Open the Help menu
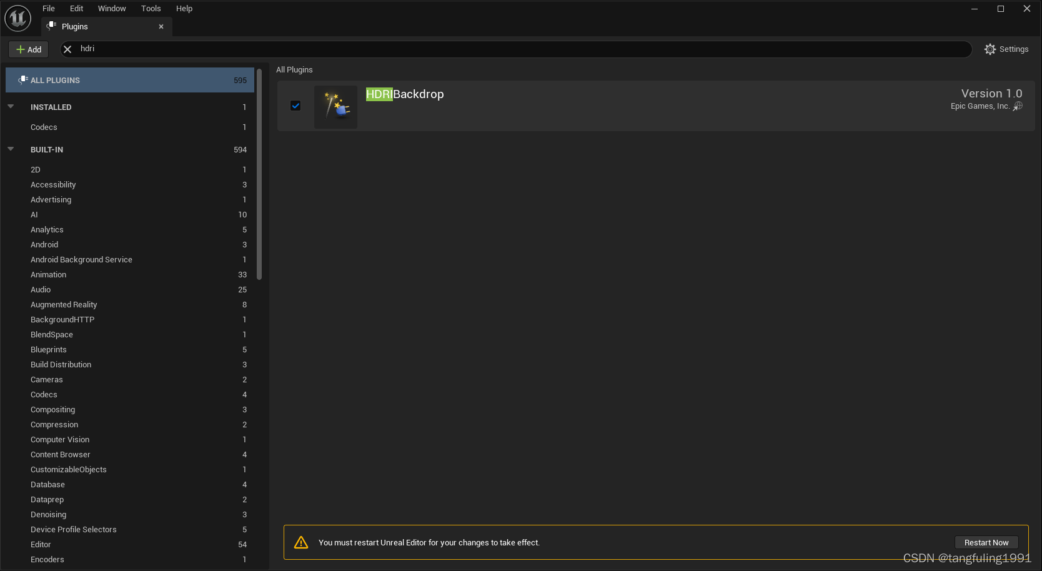 tap(184, 9)
